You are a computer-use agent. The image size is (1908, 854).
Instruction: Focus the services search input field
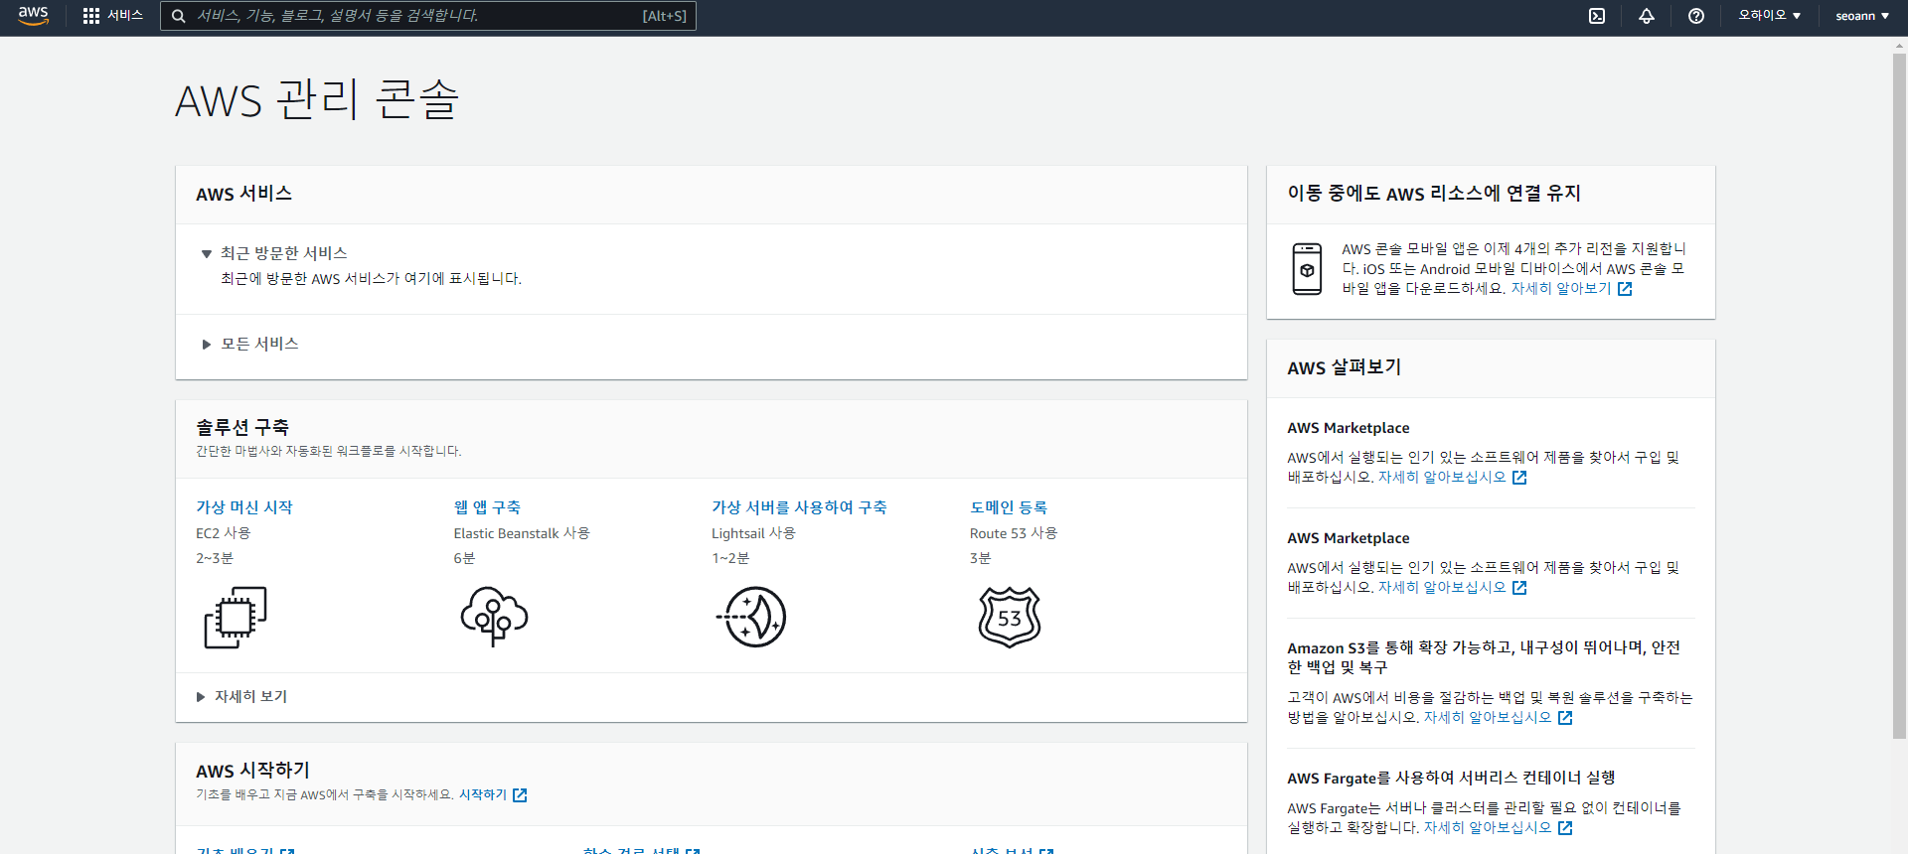click(x=428, y=16)
